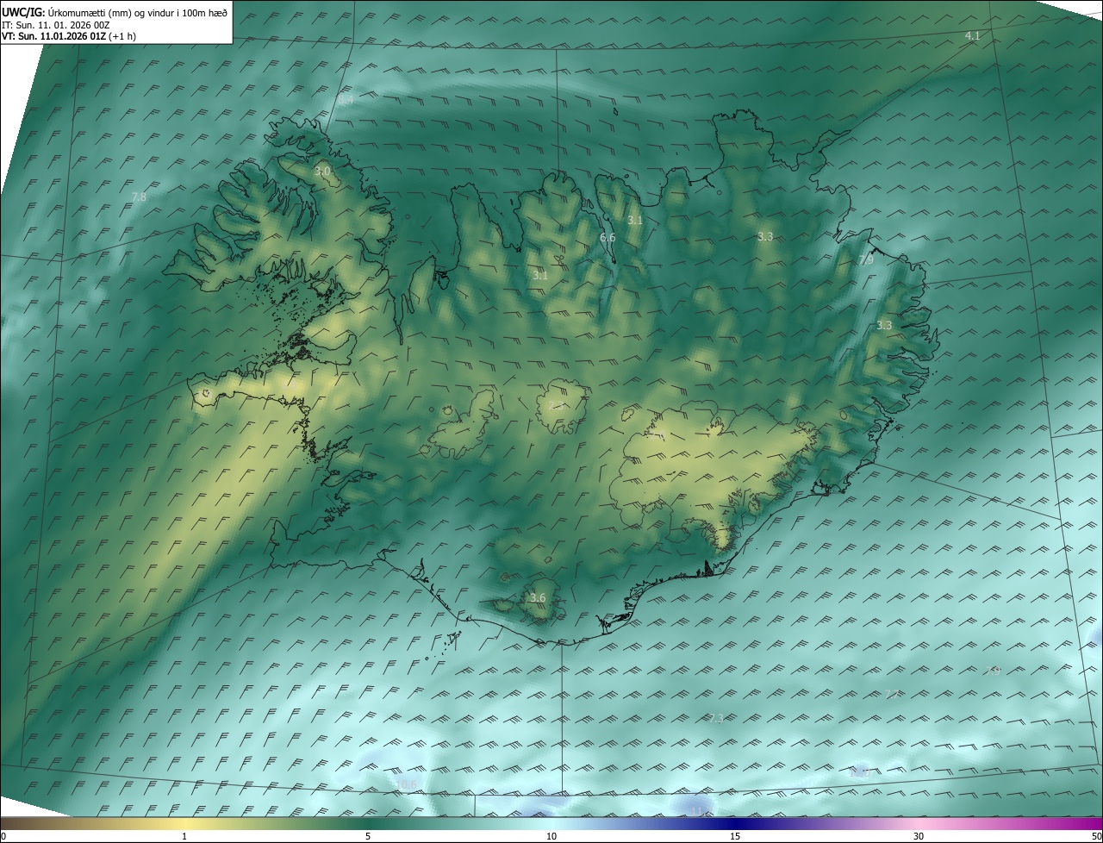The width and height of the screenshot is (1103, 843).
Task: Click the 10.6 value label on the map
Action: (x=407, y=784)
